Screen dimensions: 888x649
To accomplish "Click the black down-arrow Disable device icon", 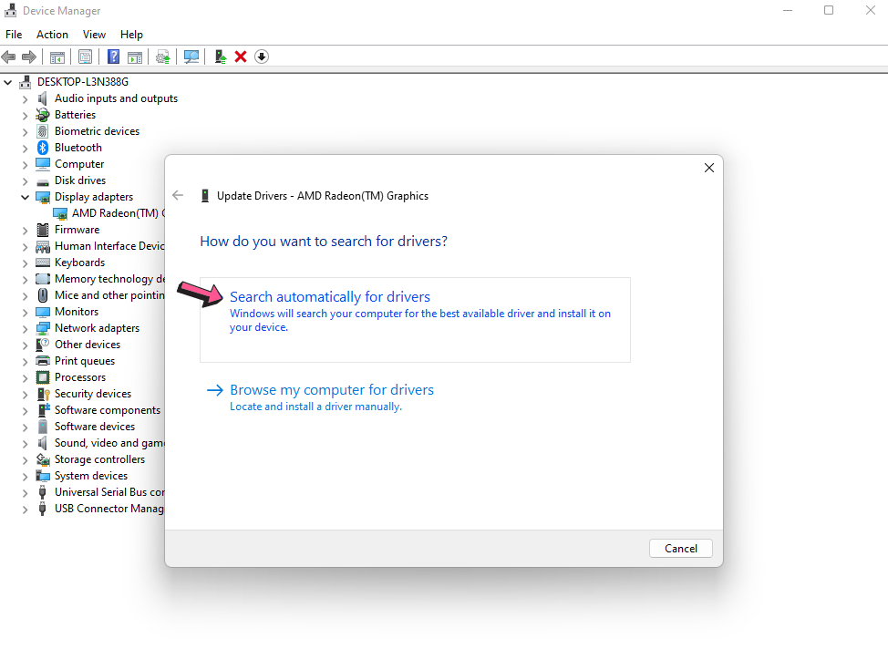I will (x=261, y=57).
